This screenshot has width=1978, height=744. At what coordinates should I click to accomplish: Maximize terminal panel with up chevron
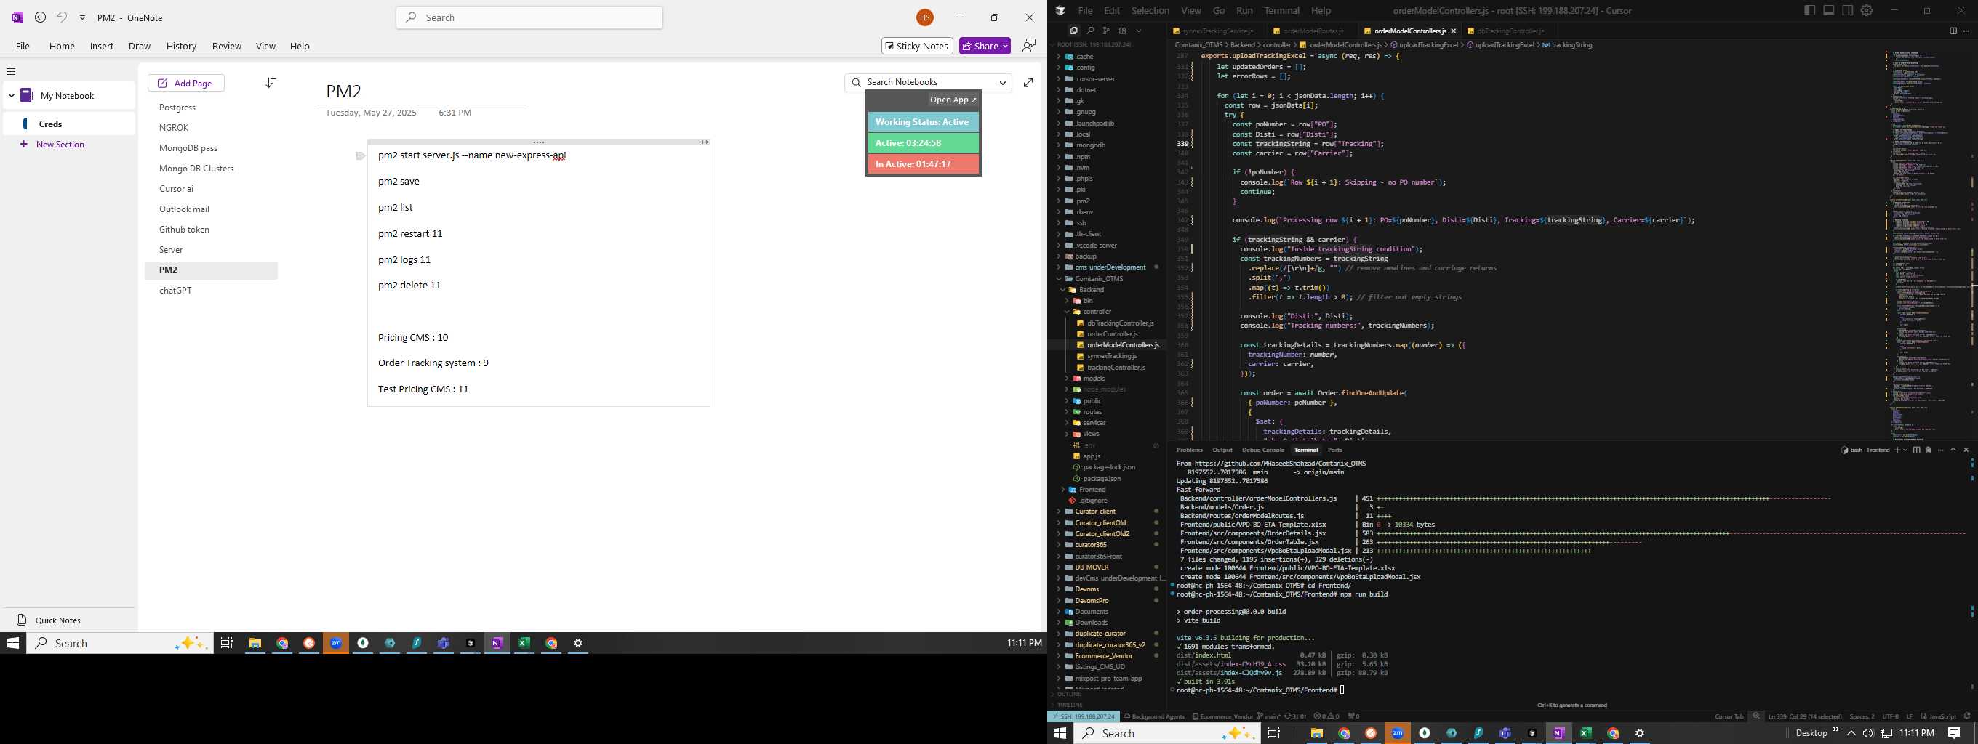click(1953, 450)
